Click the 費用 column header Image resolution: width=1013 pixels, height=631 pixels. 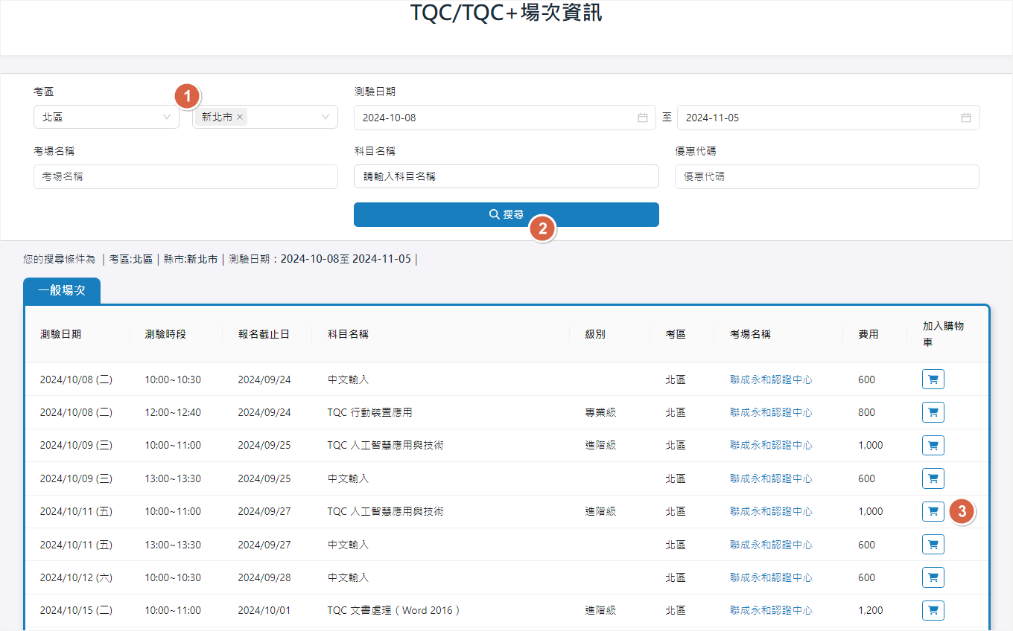tap(868, 334)
